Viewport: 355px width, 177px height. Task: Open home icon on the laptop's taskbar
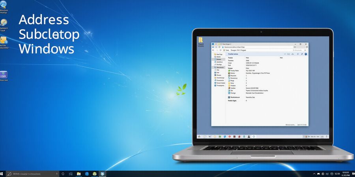(x=199, y=136)
